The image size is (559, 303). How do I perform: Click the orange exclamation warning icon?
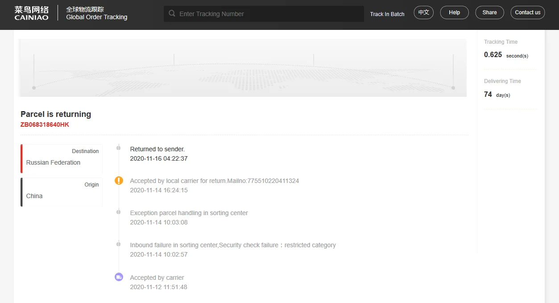tap(119, 180)
